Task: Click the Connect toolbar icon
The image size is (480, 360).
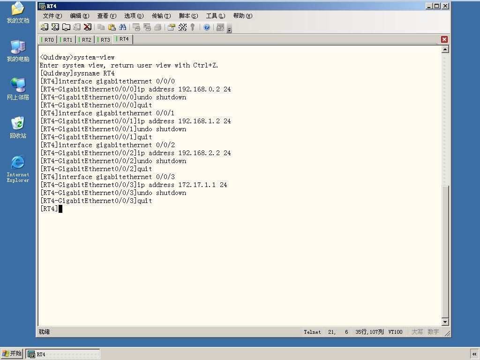Action: (x=45, y=27)
